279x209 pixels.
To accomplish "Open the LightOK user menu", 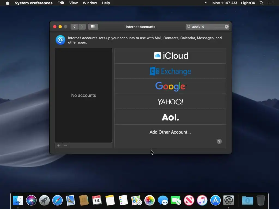I will pyautogui.click(x=248, y=3).
